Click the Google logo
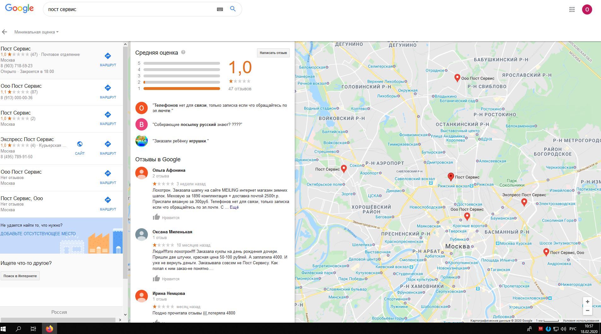Screen dimensions: 601x334 coord(19,9)
